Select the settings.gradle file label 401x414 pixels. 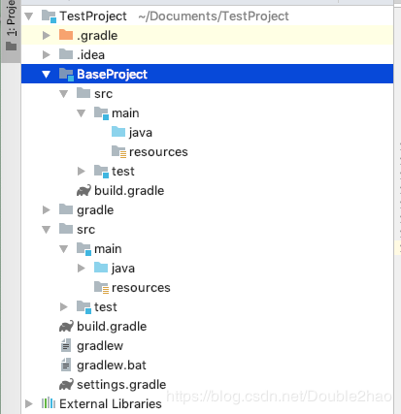coord(121,385)
